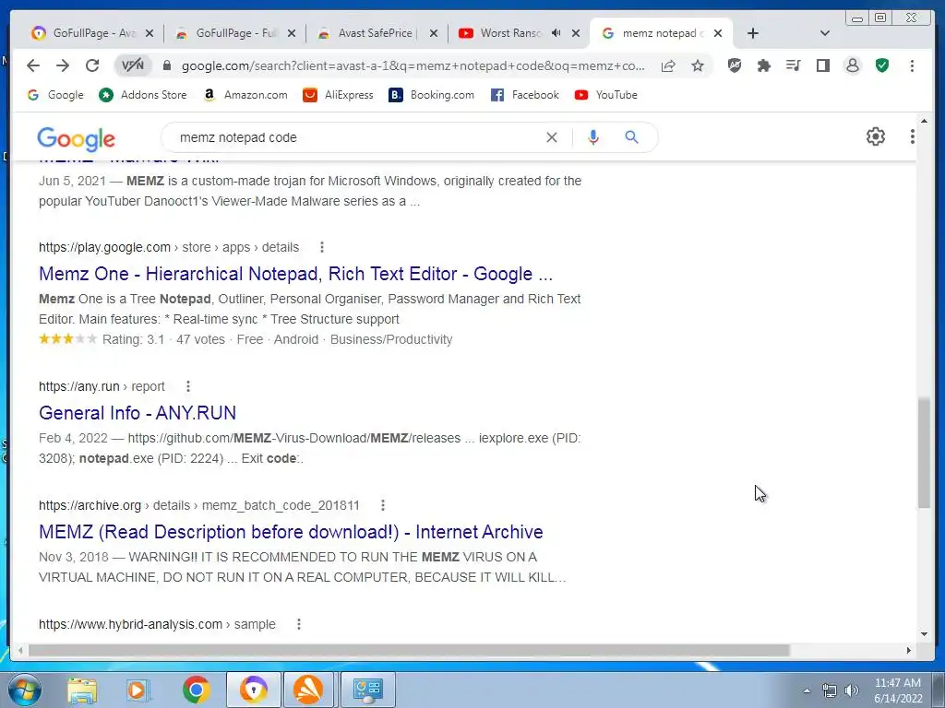Switch to GoFullPage - Ful tab

[x=229, y=33]
